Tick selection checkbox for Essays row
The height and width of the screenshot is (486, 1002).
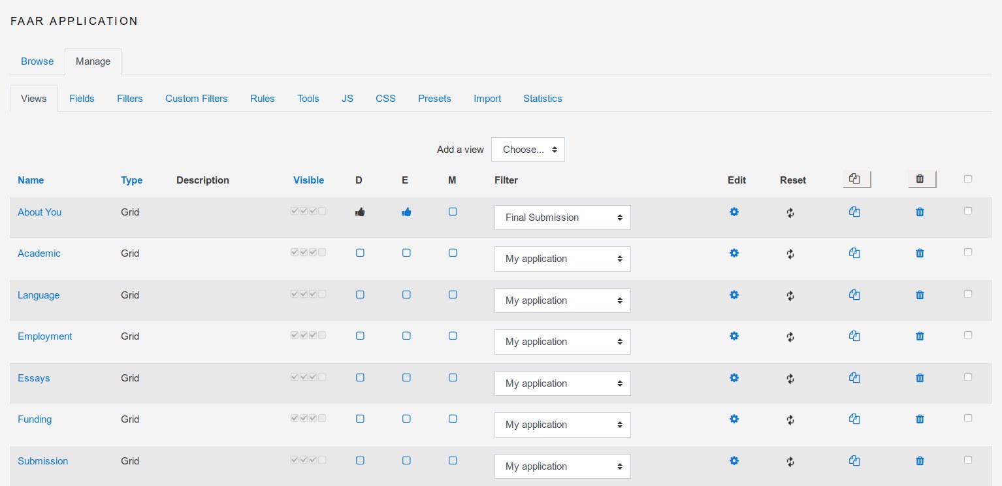pyautogui.click(x=968, y=377)
